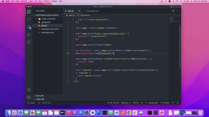Image resolution: width=209 pixels, height=117 pixels.
Task: Open the Go menu
Action: tap(36, 1)
